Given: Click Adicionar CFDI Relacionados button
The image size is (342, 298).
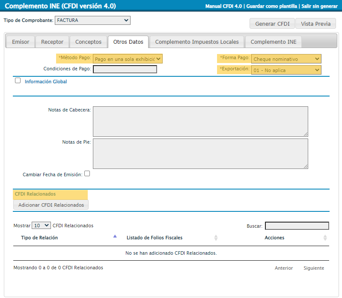Looking at the screenshot, I should pos(51,205).
